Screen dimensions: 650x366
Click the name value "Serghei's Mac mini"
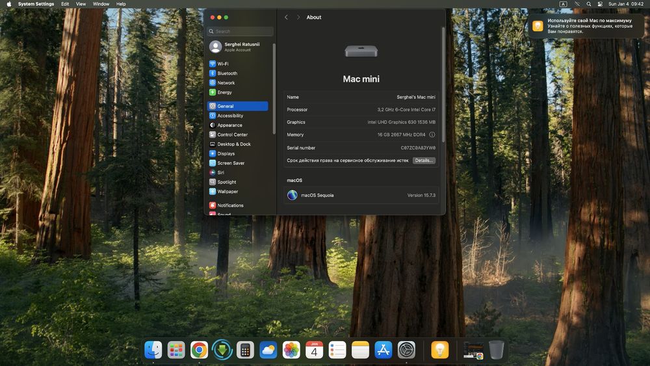click(416, 97)
